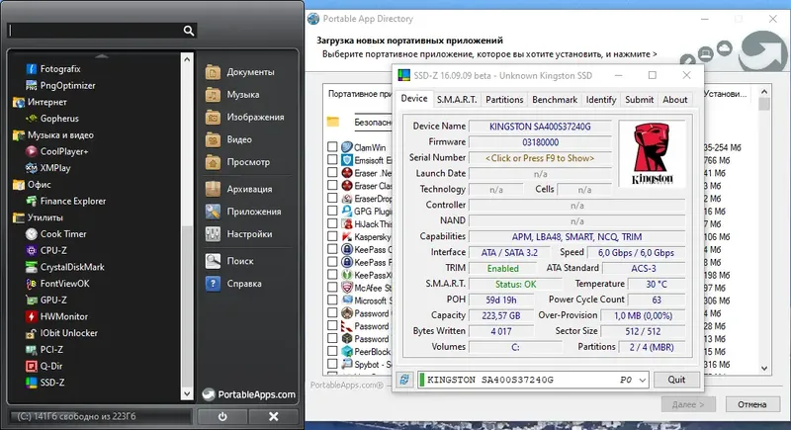Open the Identify tab

(601, 100)
